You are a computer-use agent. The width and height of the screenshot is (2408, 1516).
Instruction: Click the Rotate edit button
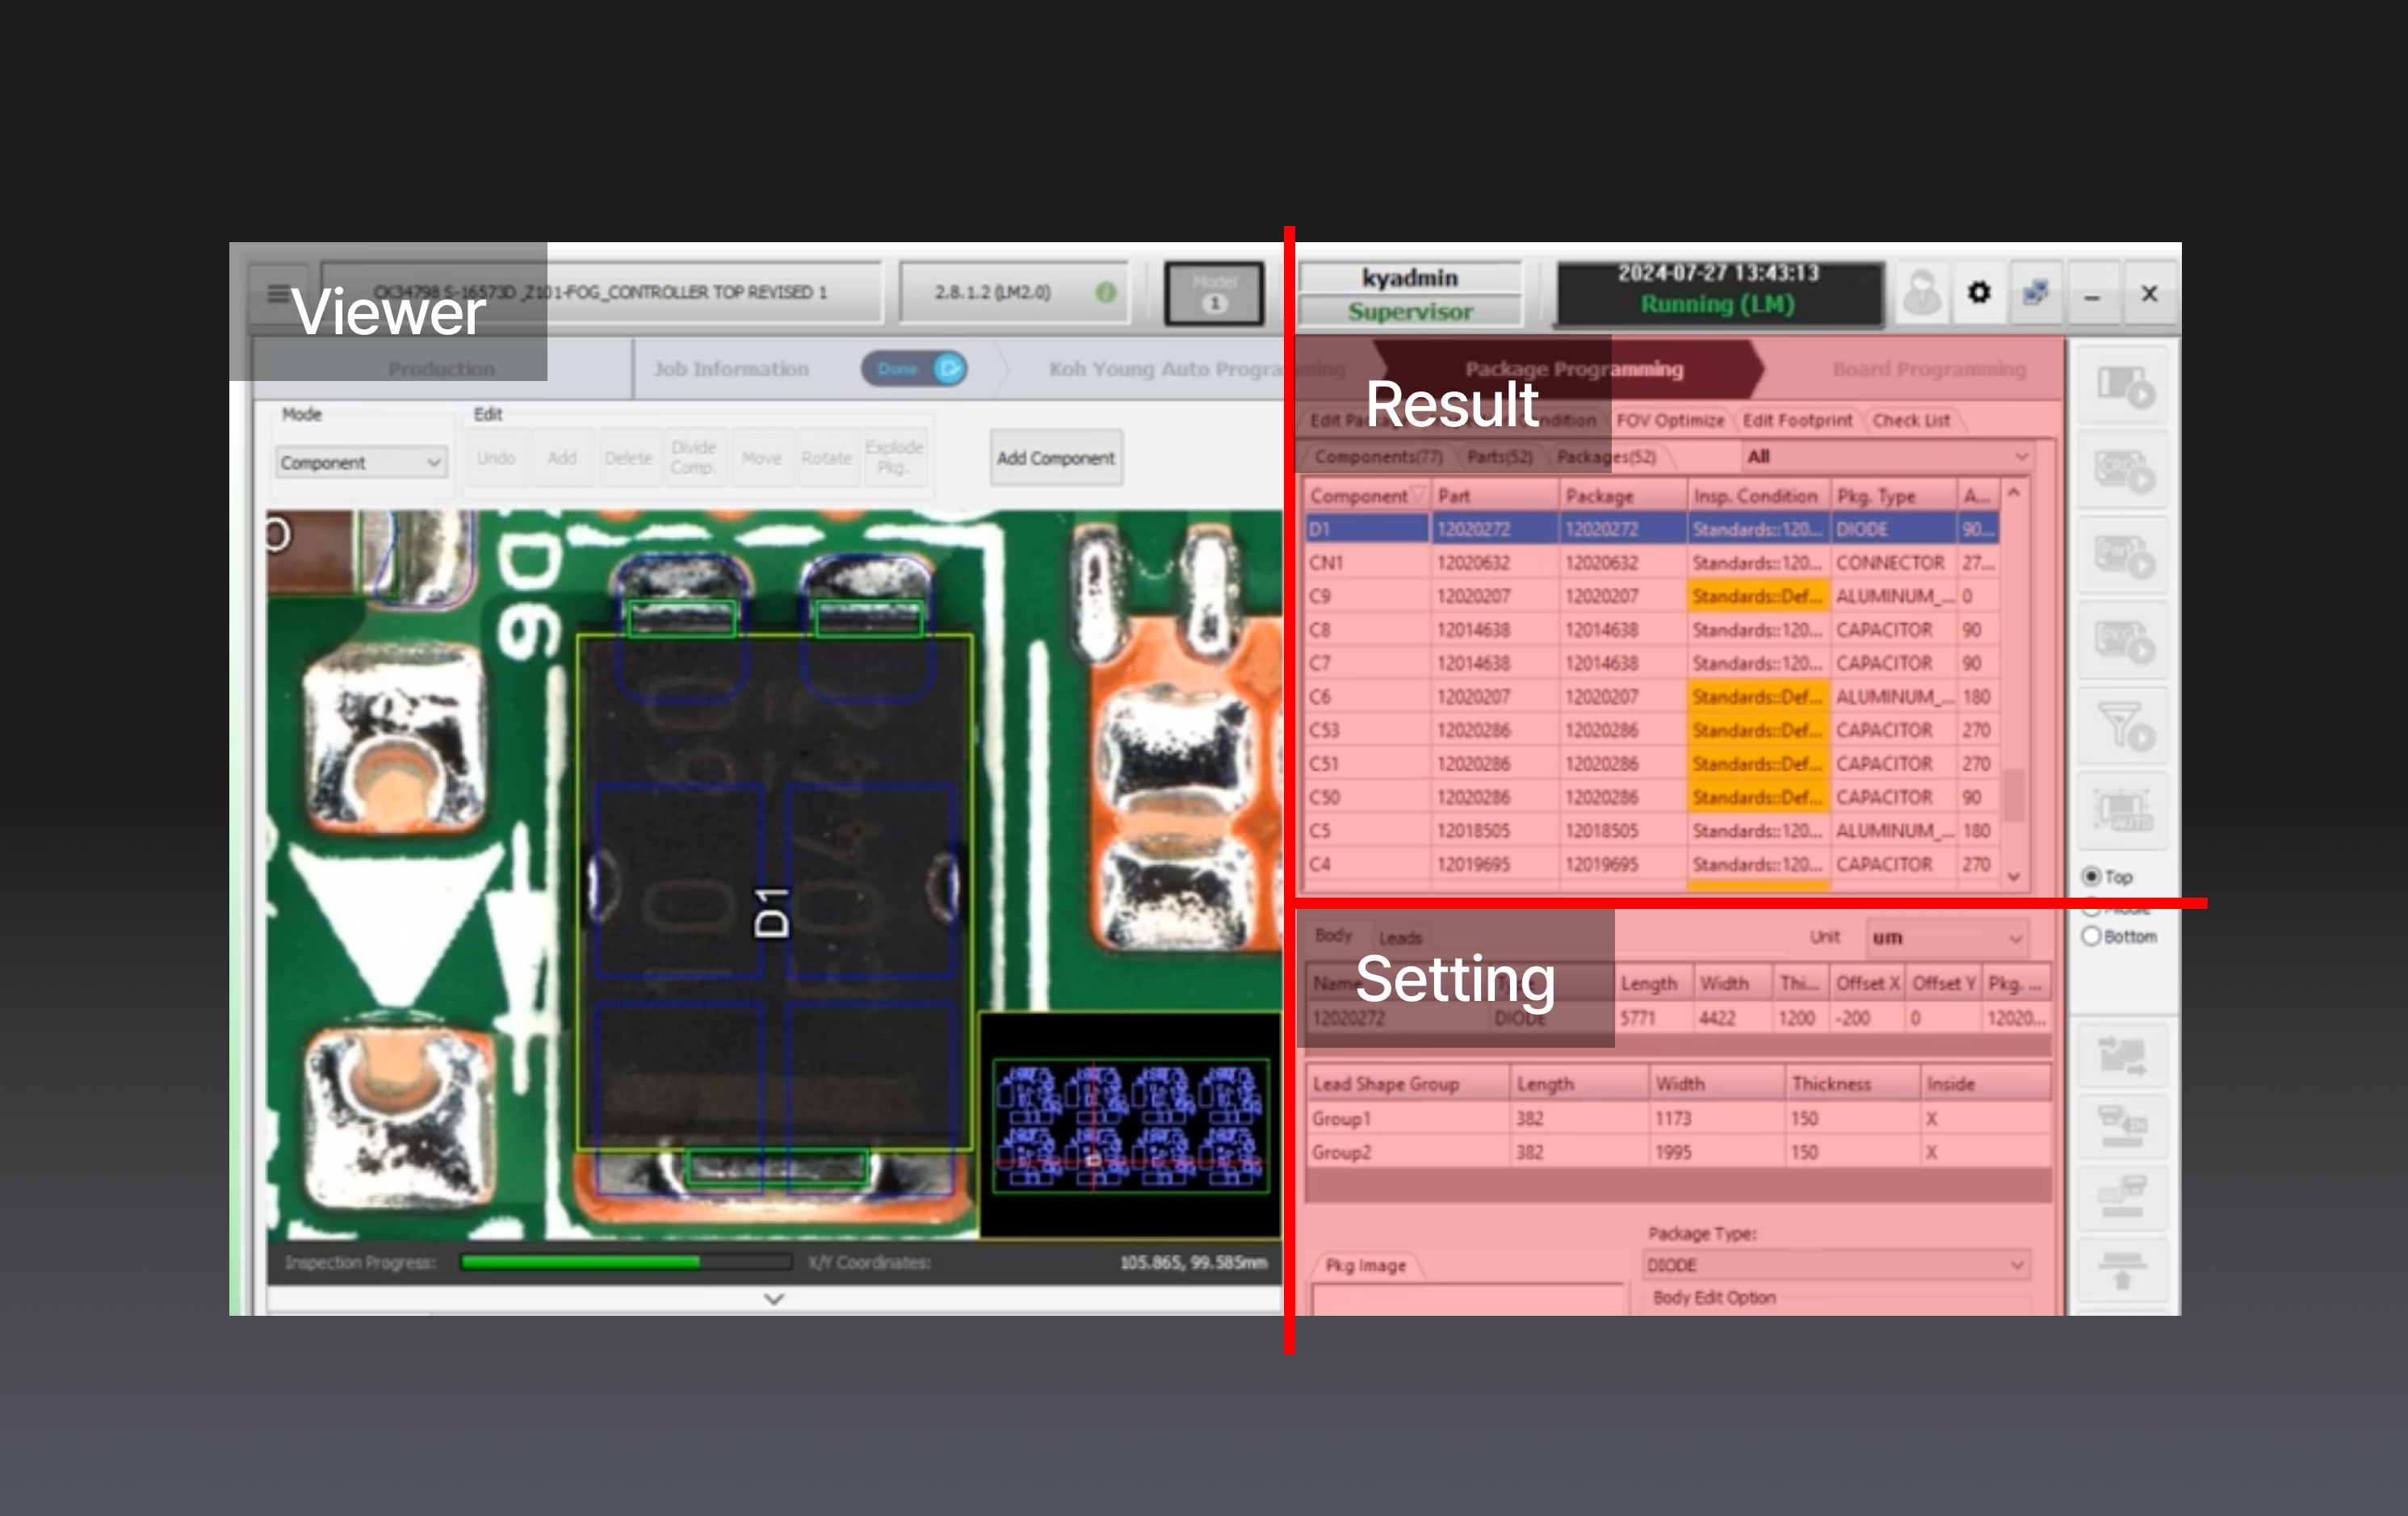pos(826,458)
